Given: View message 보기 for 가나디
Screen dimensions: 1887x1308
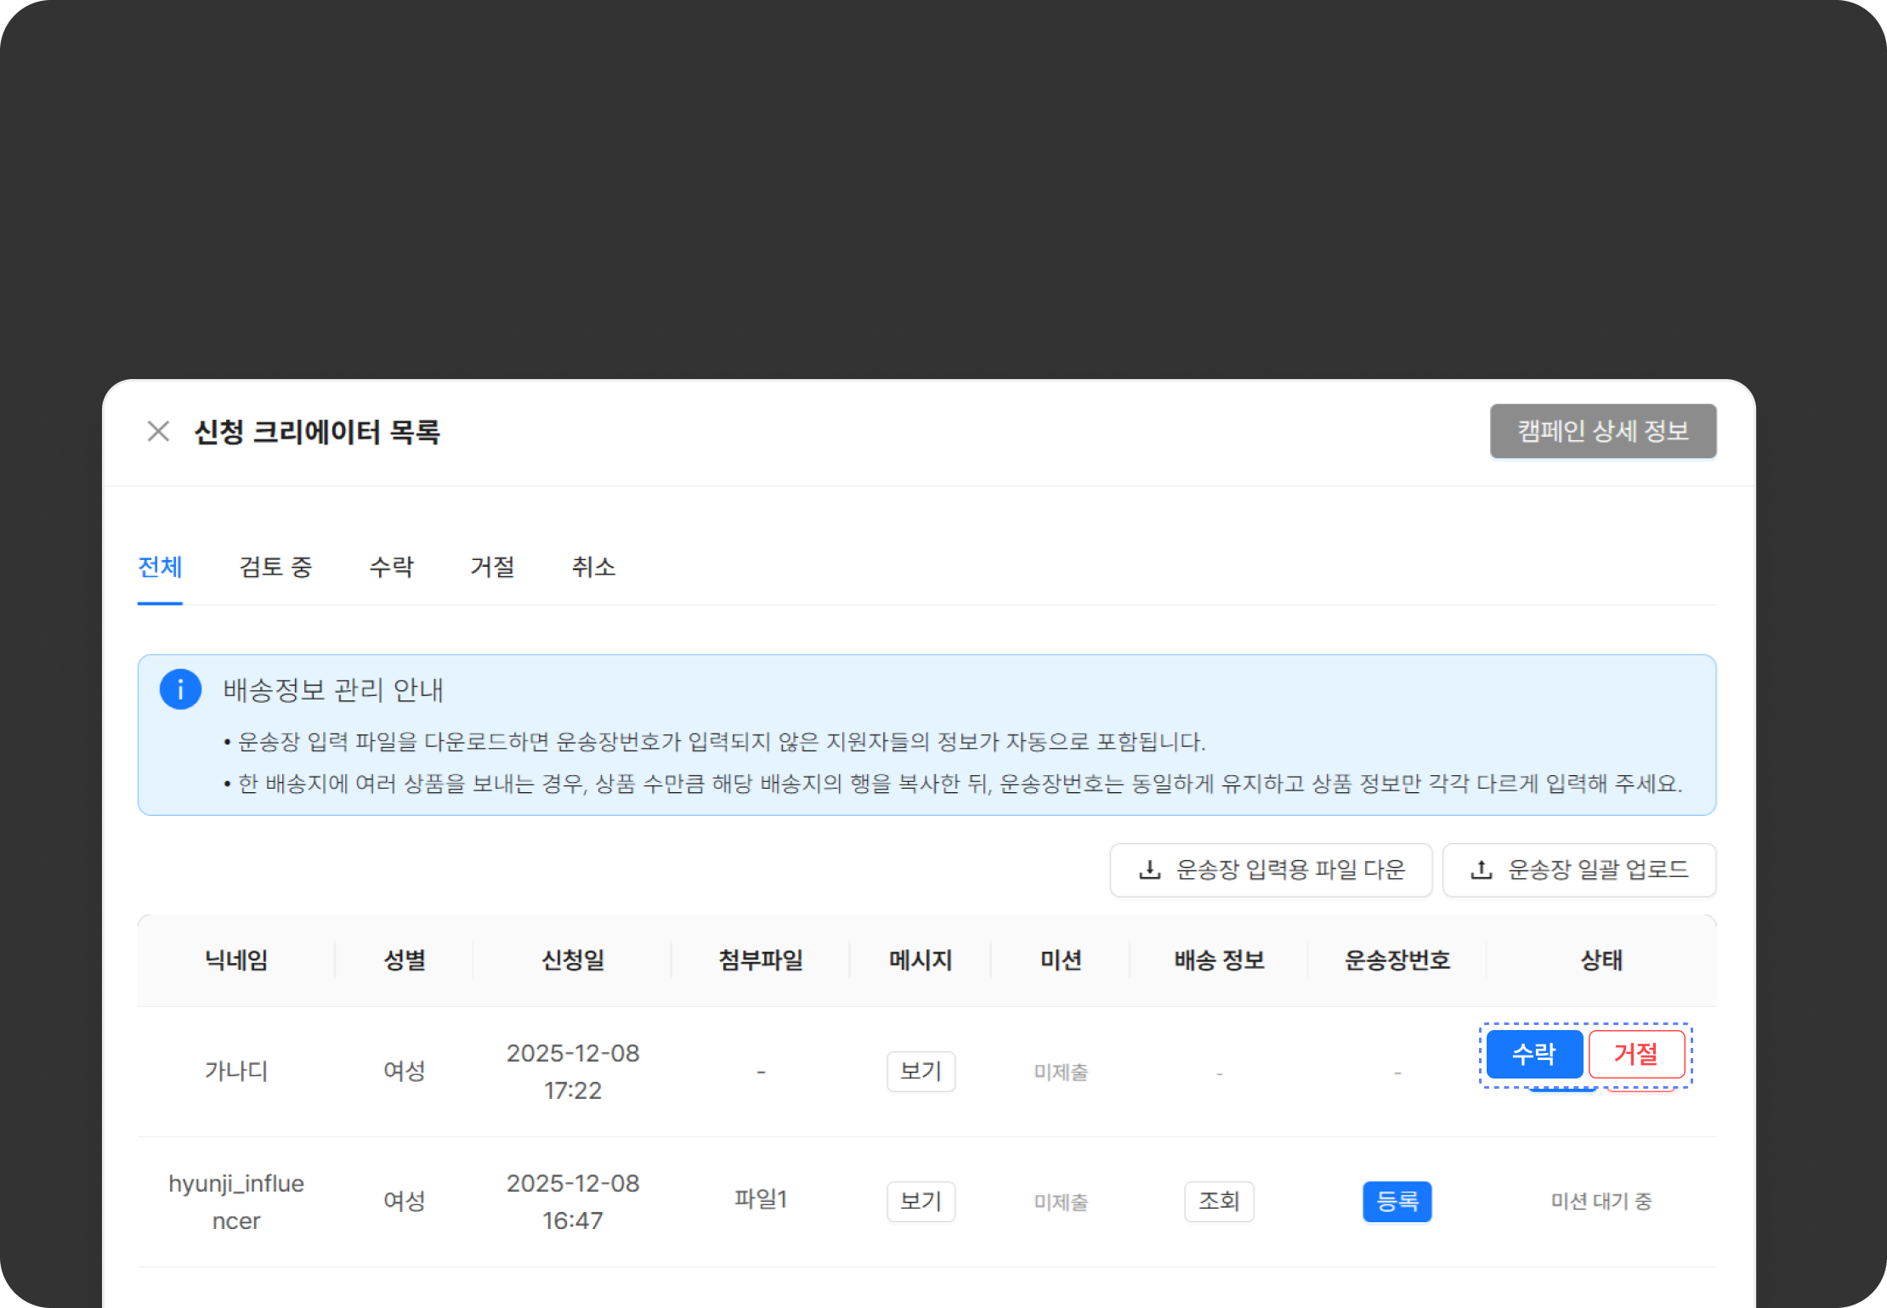Looking at the screenshot, I should (x=921, y=1072).
